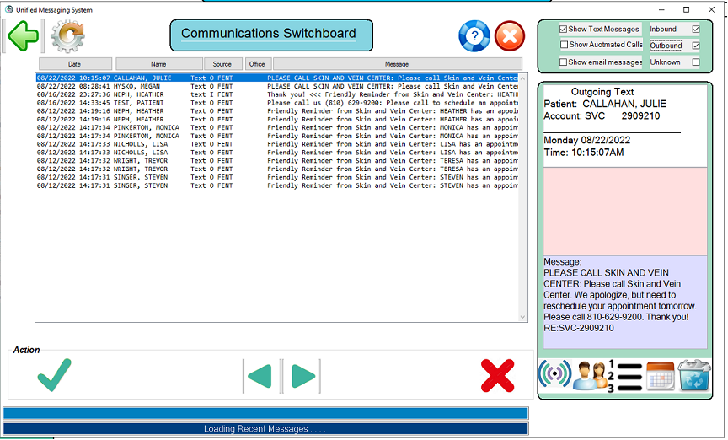Open help with the blue question mark
The height and width of the screenshot is (440, 728).
(474, 36)
